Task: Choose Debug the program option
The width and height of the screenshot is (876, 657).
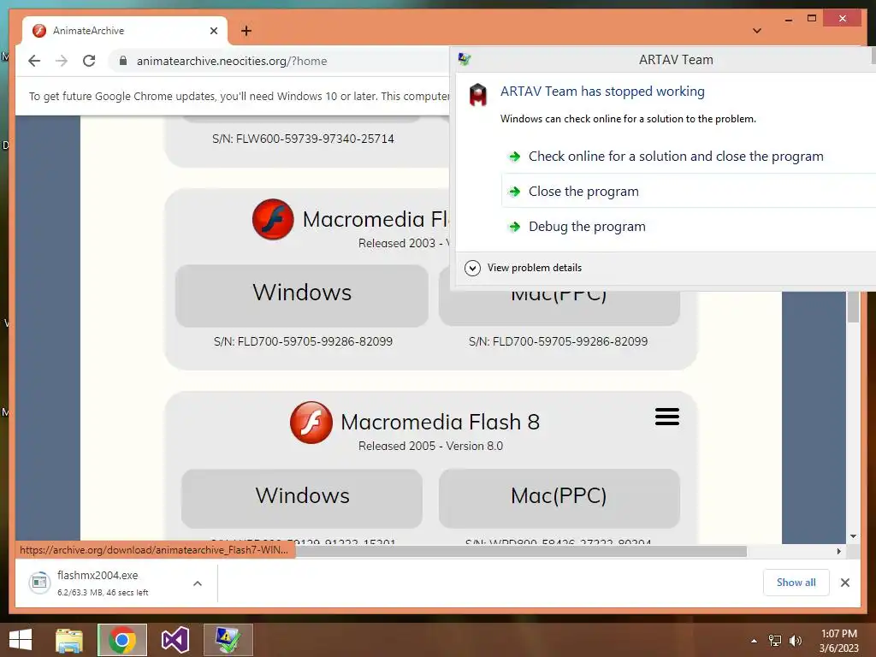Action: pyautogui.click(x=587, y=226)
